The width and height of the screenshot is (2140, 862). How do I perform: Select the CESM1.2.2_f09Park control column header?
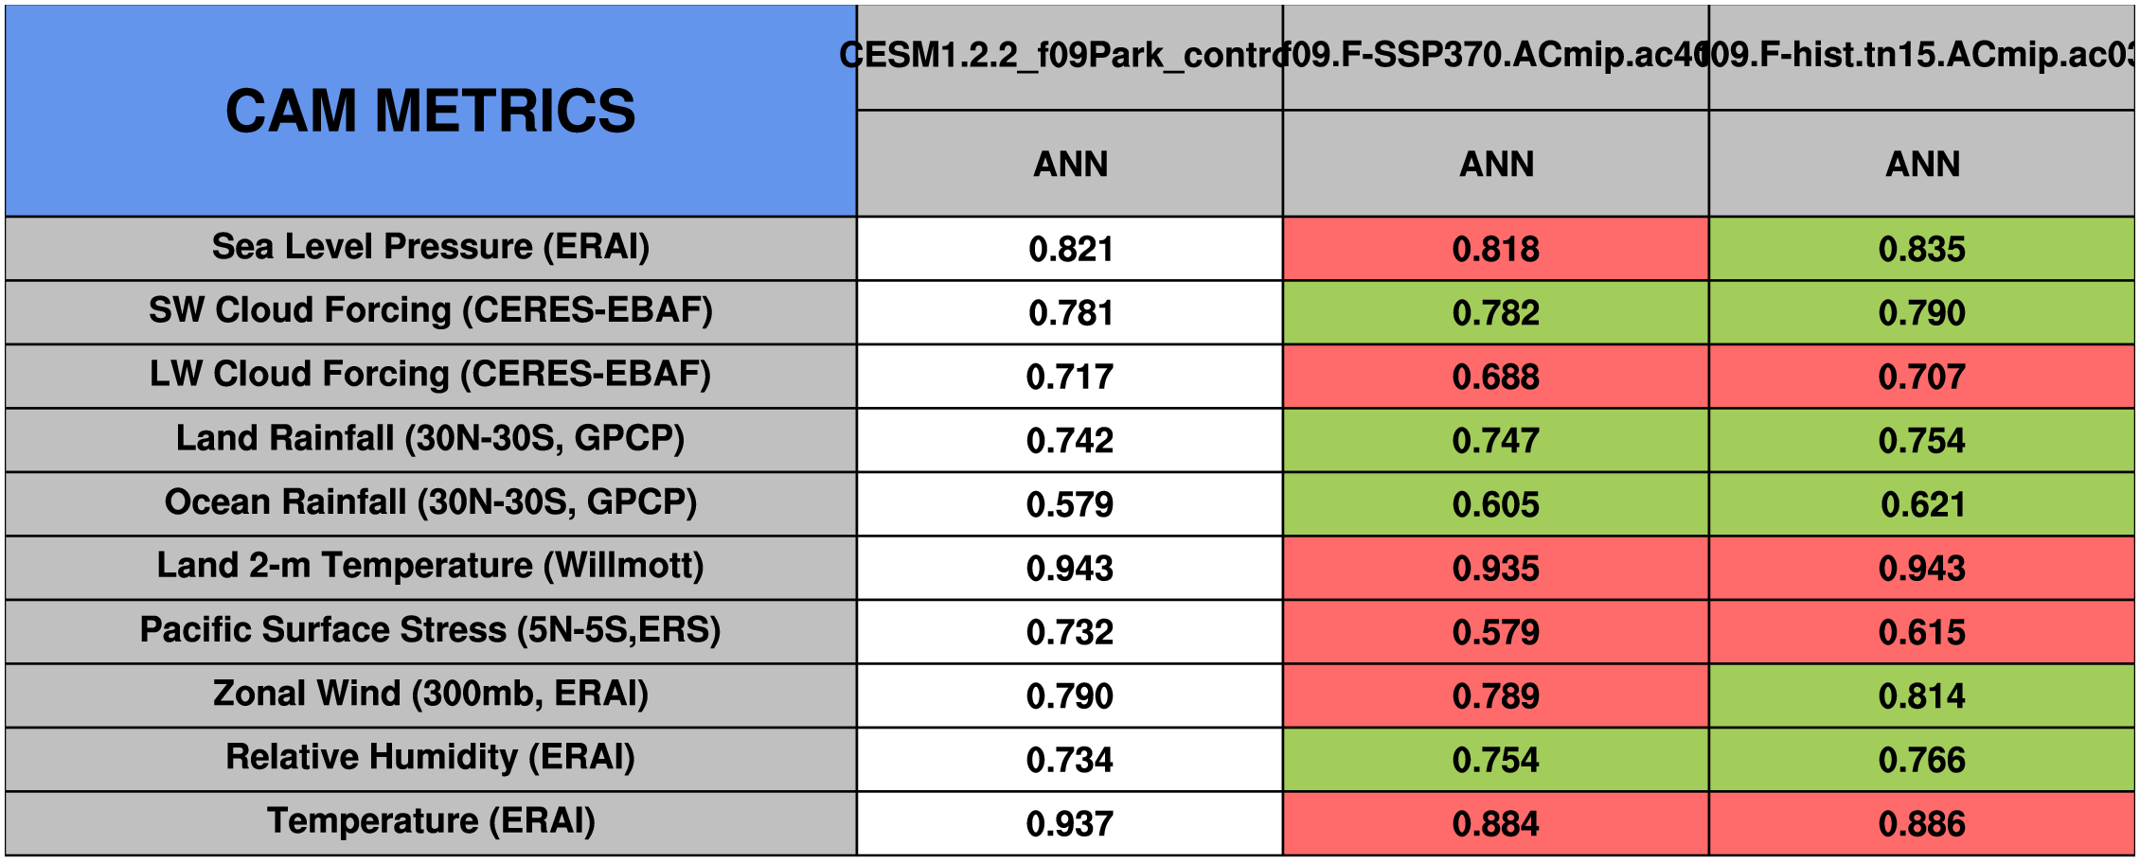coord(1069,56)
